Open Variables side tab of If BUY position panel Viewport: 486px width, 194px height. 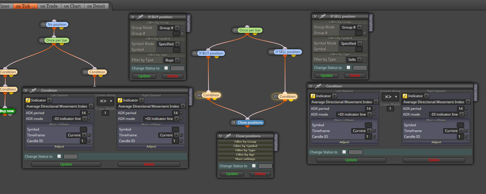pyautogui.click(x=189, y=23)
